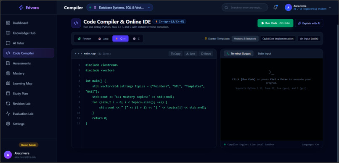Click the AI Tutor chat bubble icon

click(8, 43)
